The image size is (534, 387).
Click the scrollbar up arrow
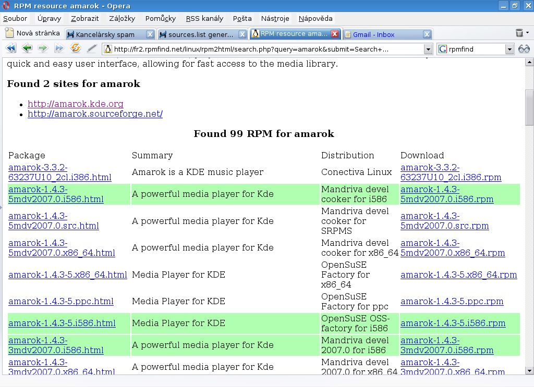529,62
